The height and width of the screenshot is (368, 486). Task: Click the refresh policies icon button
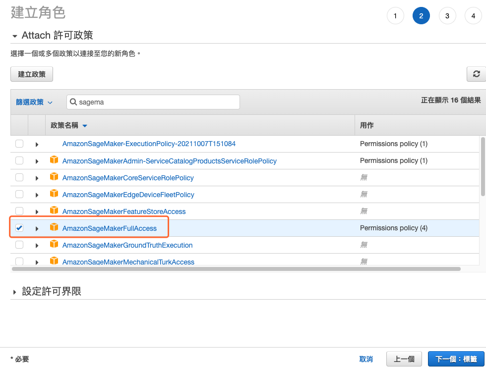pyautogui.click(x=476, y=74)
